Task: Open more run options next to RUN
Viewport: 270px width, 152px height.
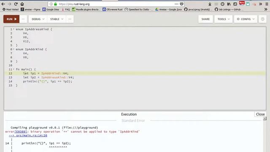Action: 23,19
